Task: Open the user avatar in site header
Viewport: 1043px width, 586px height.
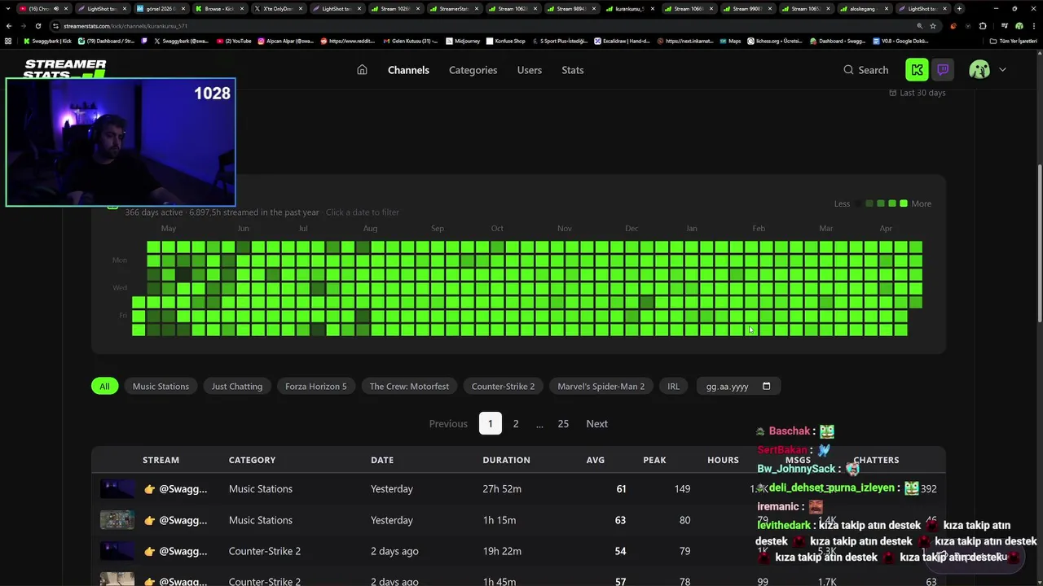Action: 979,70
